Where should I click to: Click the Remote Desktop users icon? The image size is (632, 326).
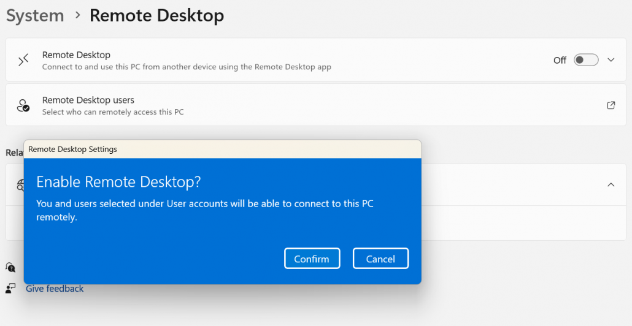tap(23, 105)
